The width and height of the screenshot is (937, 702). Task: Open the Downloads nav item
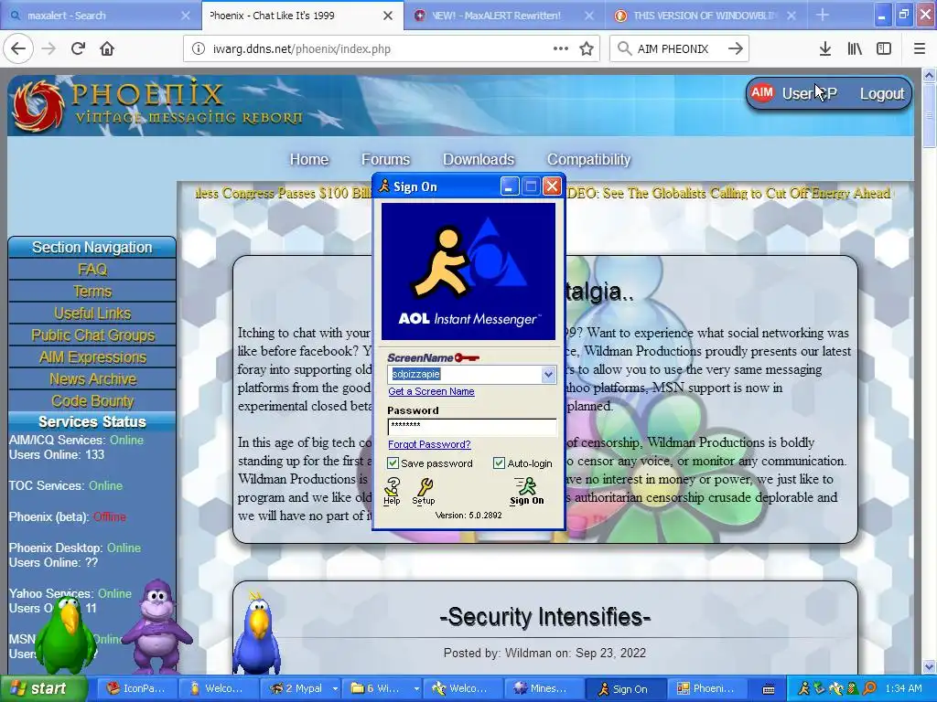coord(479,159)
